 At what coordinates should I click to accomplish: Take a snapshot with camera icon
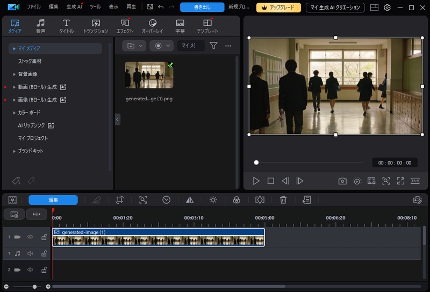(x=342, y=181)
